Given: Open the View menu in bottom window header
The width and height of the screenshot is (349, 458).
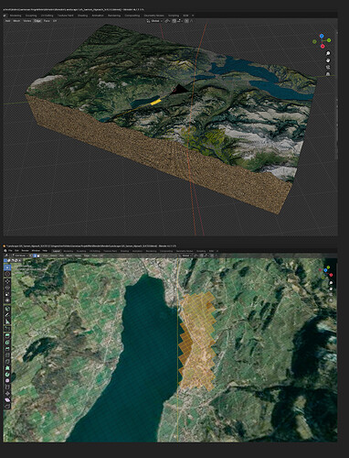Looking at the screenshot, I should tap(45, 256).
